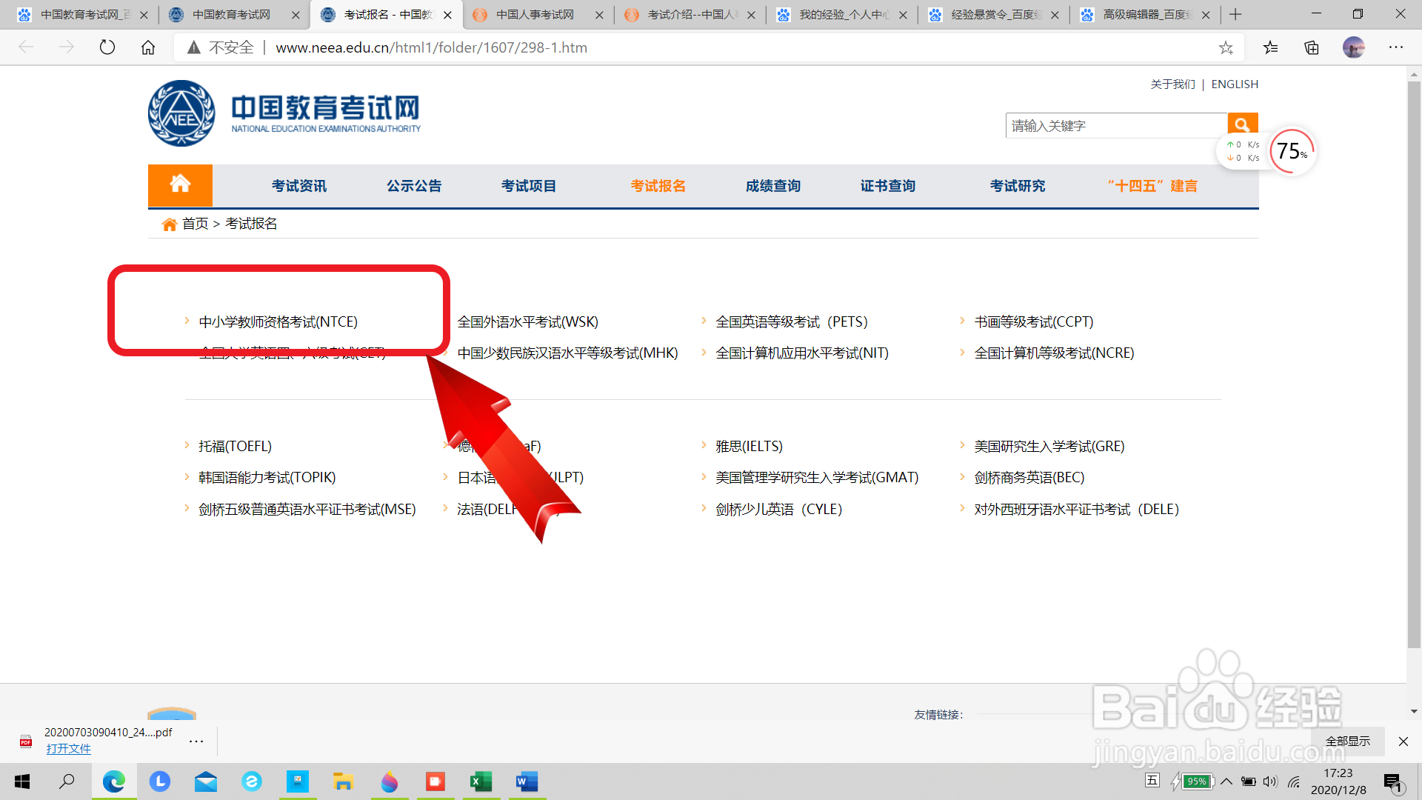Open Word in taskbar
The width and height of the screenshot is (1422, 800).
[527, 781]
